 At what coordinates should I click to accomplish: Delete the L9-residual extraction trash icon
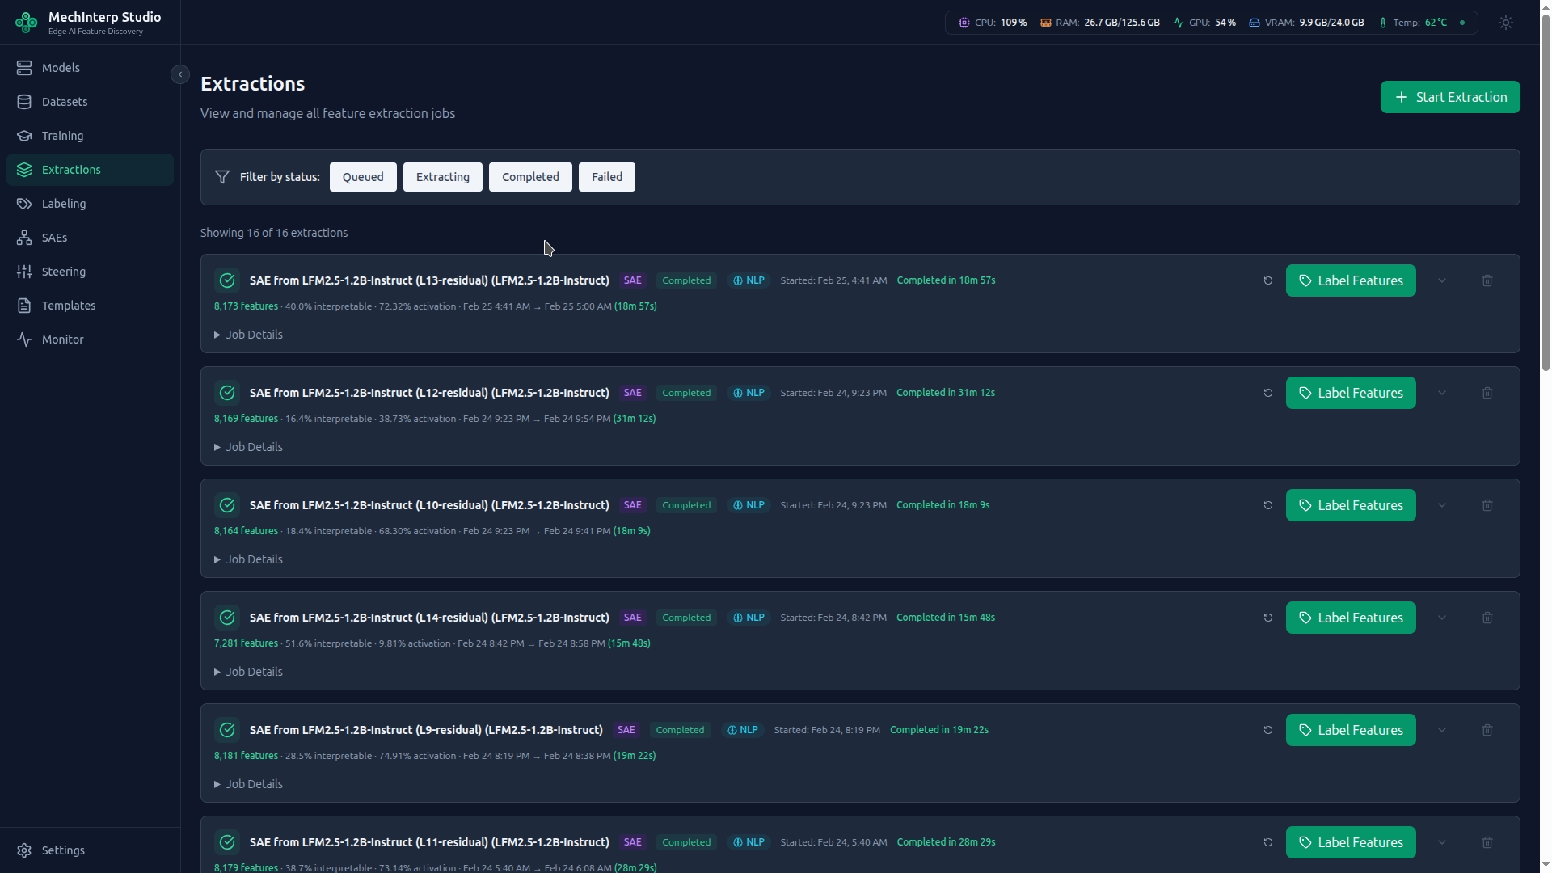click(1487, 730)
